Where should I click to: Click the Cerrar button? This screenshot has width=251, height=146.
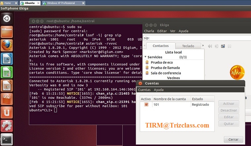233,139
